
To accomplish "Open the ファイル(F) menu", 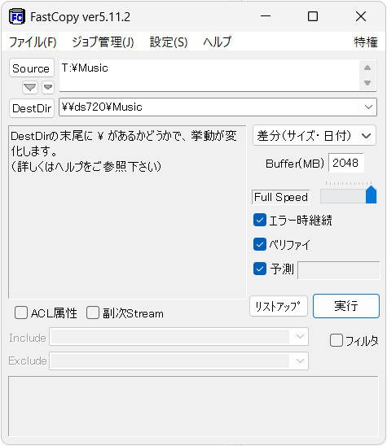I will pyautogui.click(x=33, y=42).
